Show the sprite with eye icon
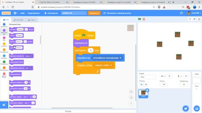Screen dimensions: 202x113 pos(141,84)
